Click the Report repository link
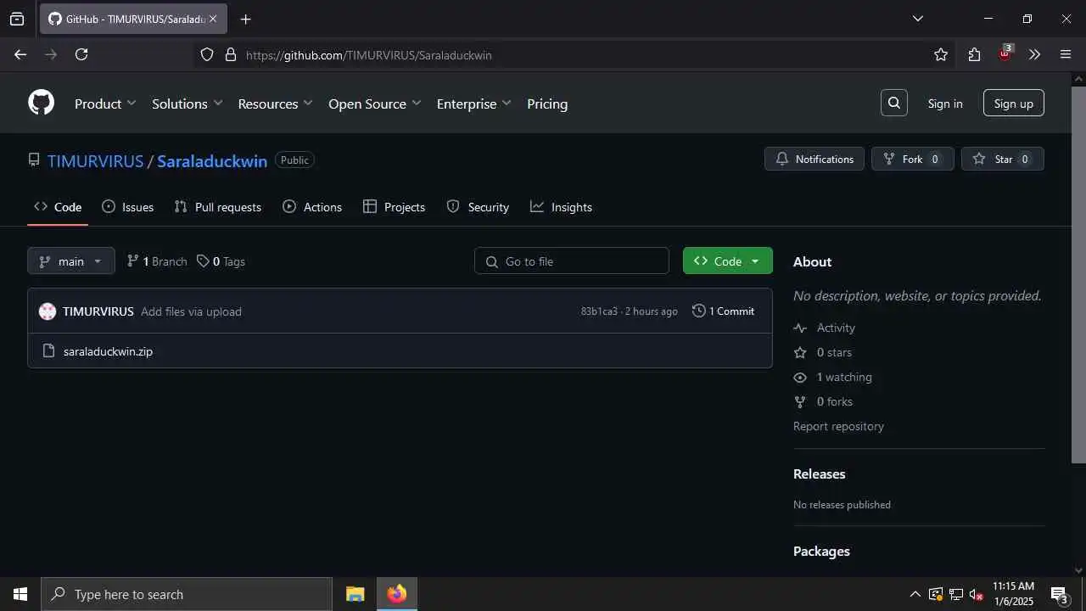Image resolution: width=1086 pixels, height=611 pixels. click(838, 426)
